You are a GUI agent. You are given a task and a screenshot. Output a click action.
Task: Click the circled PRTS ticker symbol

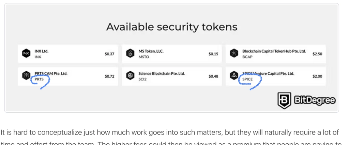(x=39, y=79)
